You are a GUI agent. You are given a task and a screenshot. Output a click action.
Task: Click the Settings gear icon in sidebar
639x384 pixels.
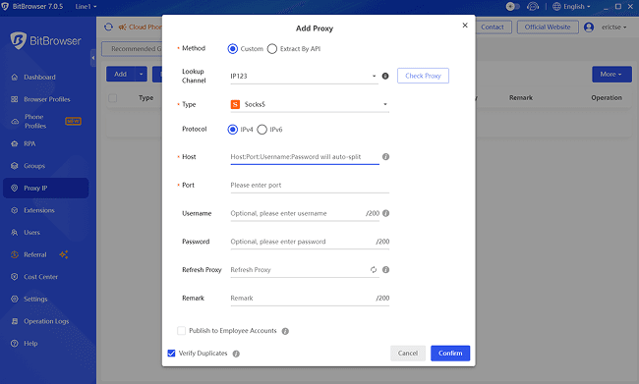pyautogui.click(x=15, y=299)
